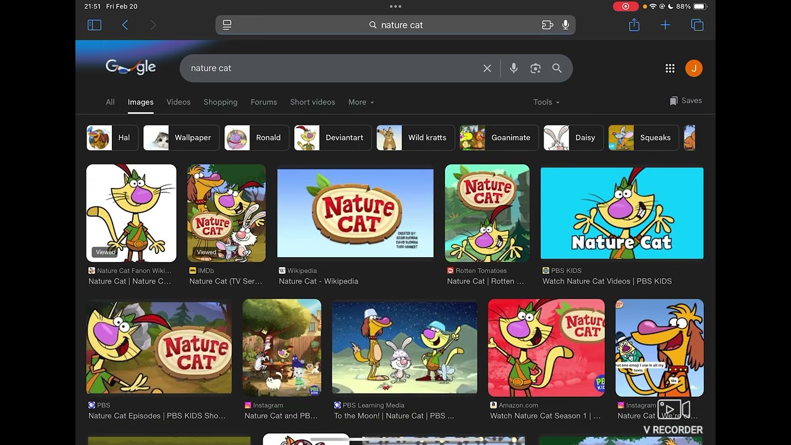
Task: Filter by the Hal chip
Action: click(112, 138)
